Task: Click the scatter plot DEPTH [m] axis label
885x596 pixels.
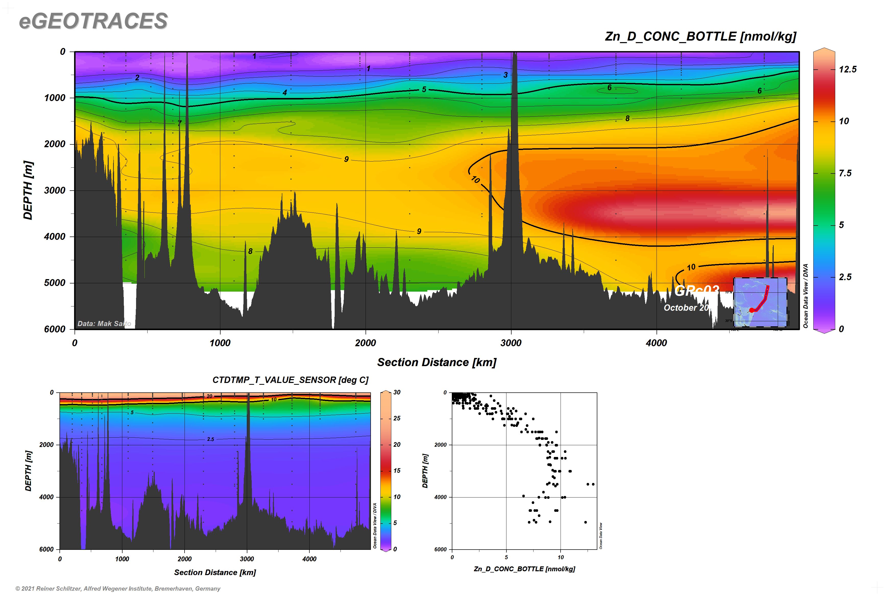Action: 425,470
